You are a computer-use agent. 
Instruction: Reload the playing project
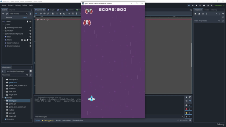tap(189, 6)
